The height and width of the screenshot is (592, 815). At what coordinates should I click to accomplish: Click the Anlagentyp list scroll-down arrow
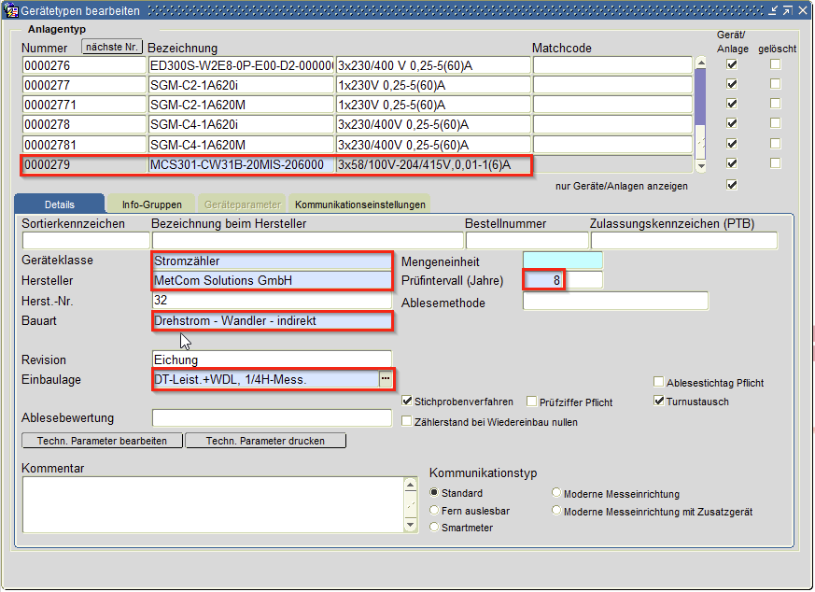point(700,165)
